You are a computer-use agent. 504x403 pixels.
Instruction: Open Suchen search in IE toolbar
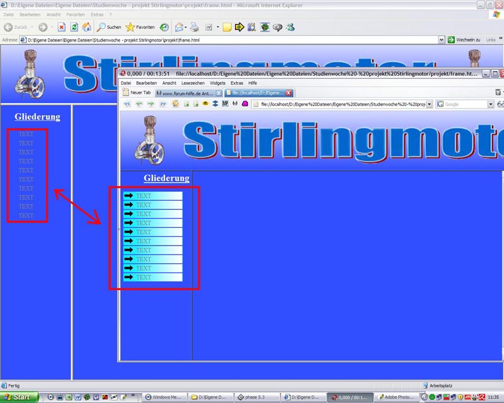pos(109,27)
